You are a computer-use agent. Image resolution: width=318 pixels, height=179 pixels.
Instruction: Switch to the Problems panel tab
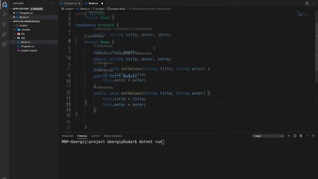click(x=68, y=136)
